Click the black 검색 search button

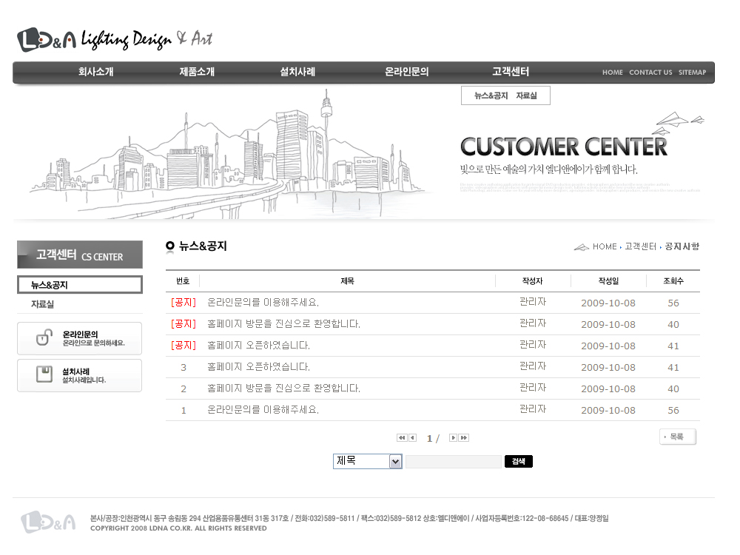point(518,462)
